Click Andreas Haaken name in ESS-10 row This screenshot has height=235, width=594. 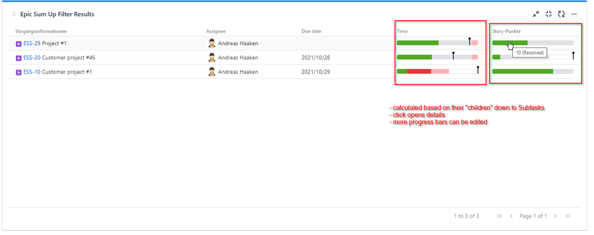(x=238, y=72)
